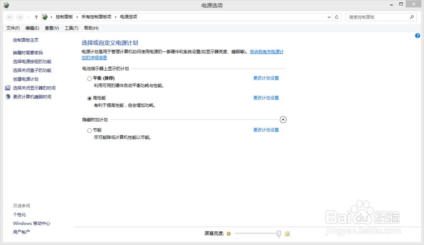The image size is (424, 245).
Task: Open the 创建电源计划 link
Action: coord(25,79)
